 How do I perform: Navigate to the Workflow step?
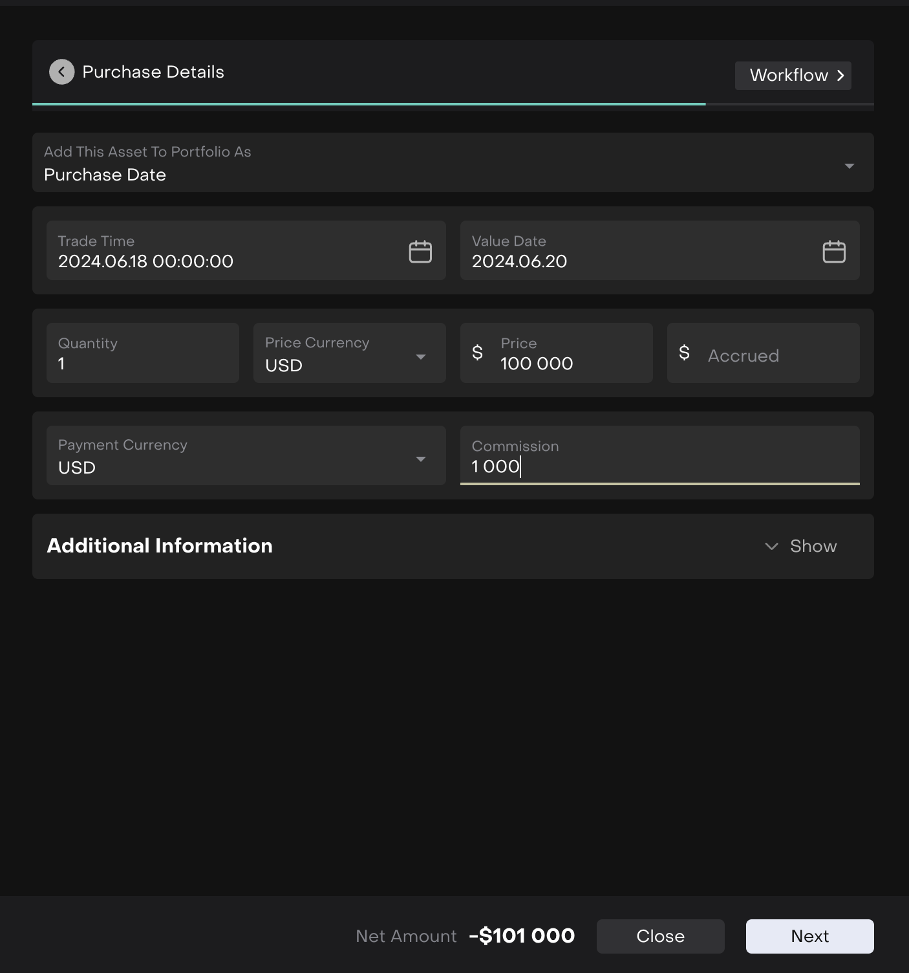[792, 75]
